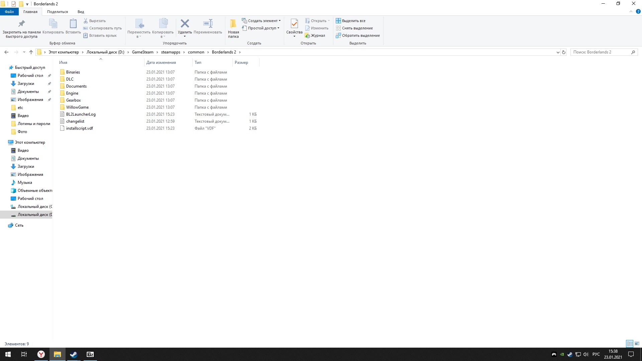Open the Windows Start menu
642x361 pixels.
click(x=8, y=354)
